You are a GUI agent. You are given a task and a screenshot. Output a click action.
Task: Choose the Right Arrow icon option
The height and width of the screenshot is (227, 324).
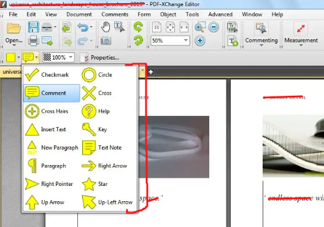(108, 166)
